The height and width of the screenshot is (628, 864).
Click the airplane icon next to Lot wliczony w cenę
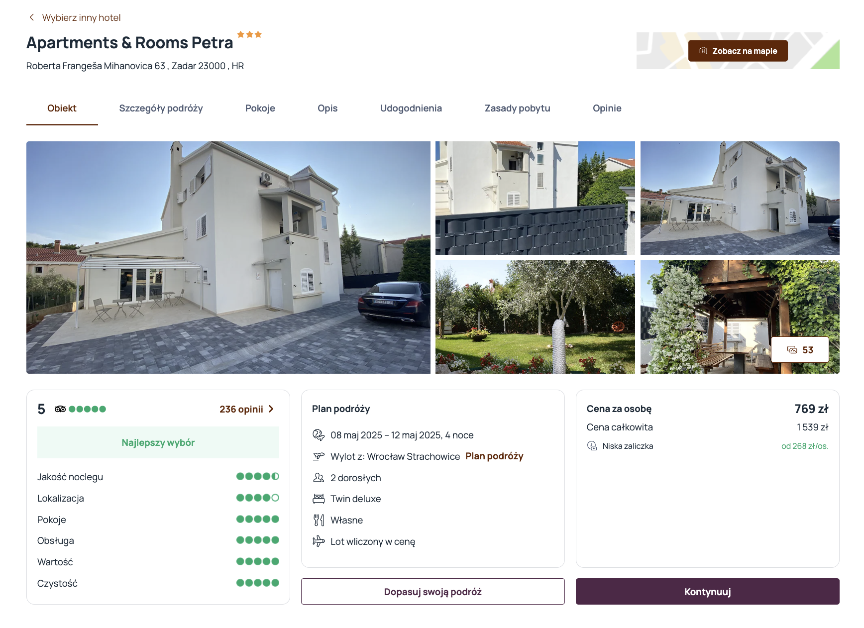[319, 541]
